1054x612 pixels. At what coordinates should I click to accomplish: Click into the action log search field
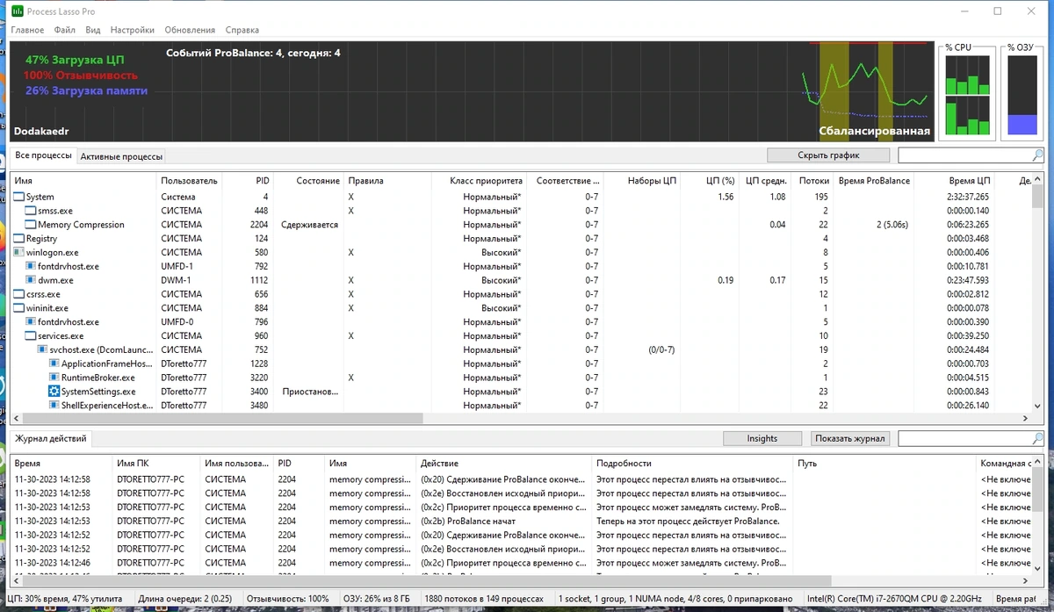click(964, 438)
